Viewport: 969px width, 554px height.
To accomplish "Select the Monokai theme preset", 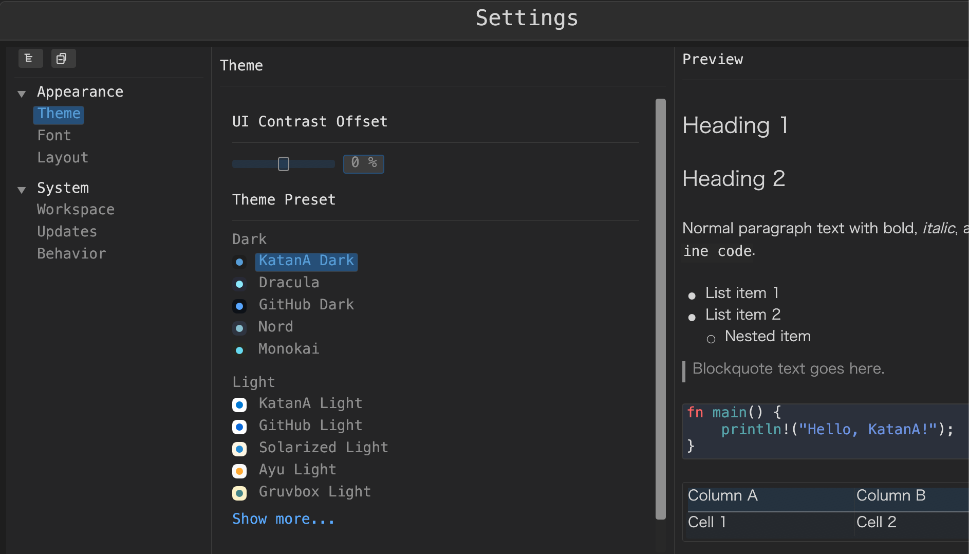I will (289, 348).
